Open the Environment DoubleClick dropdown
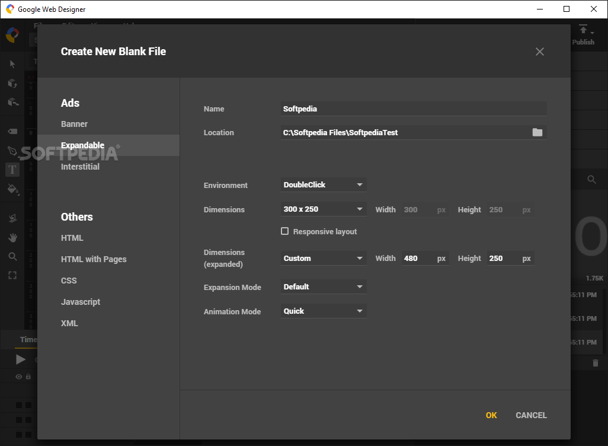608x446 pixels. [324, 185]
